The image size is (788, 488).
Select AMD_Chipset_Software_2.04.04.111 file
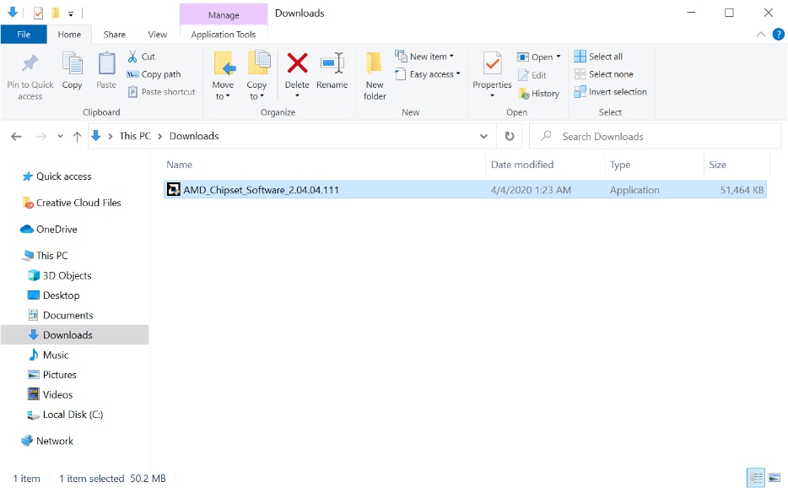pos(465,190)
